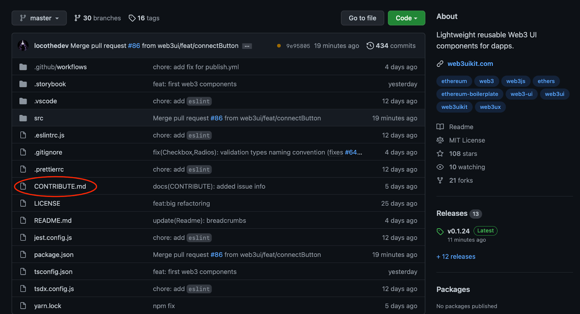This screenshot has width=580, height=314.
Task: Select the ethereum-boilerplate topic tag
Action: [x=470, y=94]
